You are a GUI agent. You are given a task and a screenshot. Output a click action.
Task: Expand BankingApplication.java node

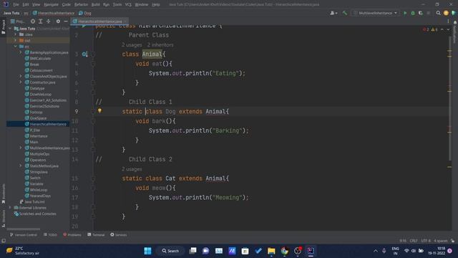[21, 52]
